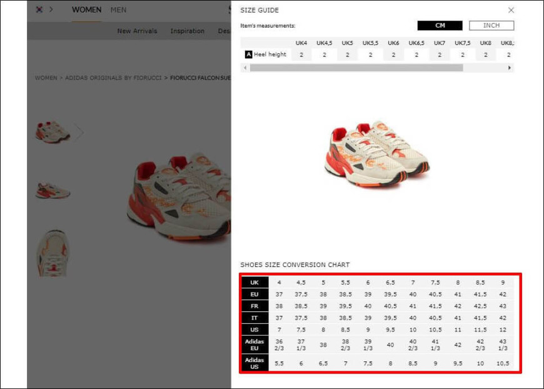Click US size 12 cell
This screenshot has height=389, width=544.
(x=503, y=330)
